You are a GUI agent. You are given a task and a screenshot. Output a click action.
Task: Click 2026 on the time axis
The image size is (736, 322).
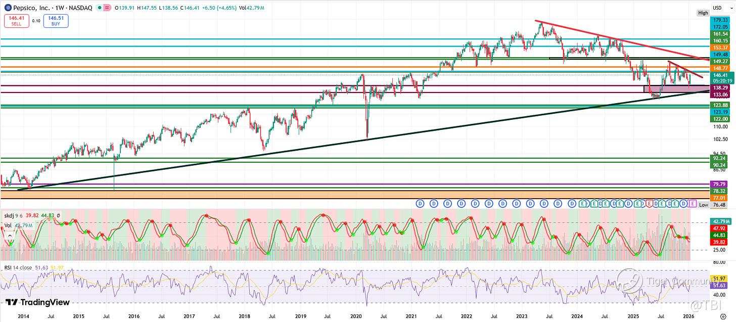(x=688, y=316)
